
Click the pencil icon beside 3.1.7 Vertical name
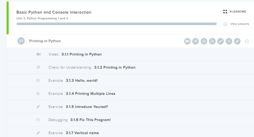pyautogui.click(x=38, y=133)
